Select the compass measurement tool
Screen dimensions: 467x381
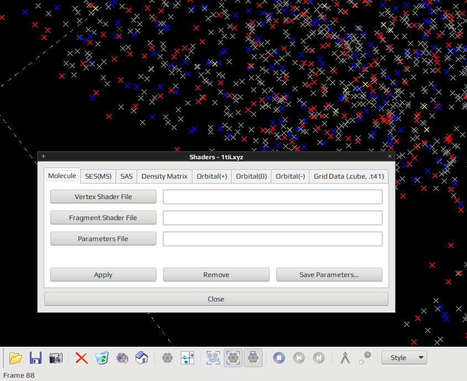pos(345,358)
